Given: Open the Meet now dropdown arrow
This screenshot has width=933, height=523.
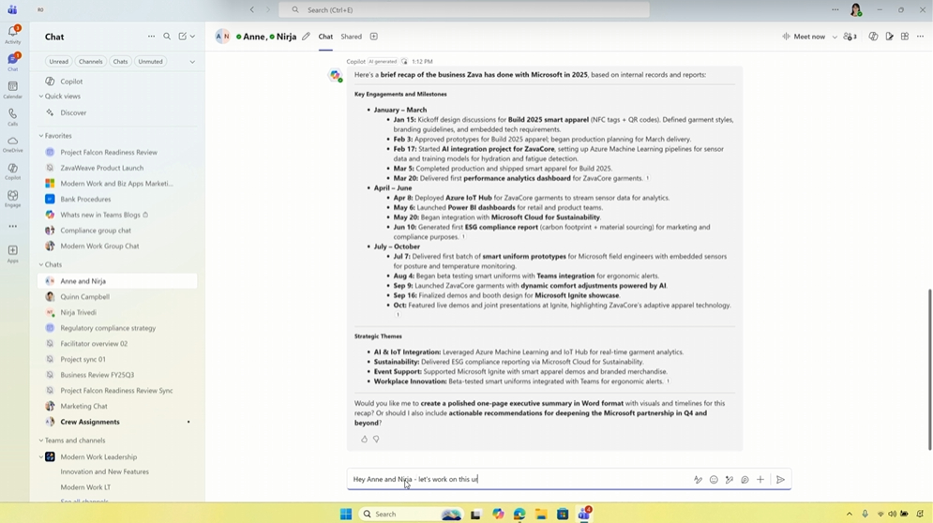Looking at the screenshot, I should [x=835, y=37].
